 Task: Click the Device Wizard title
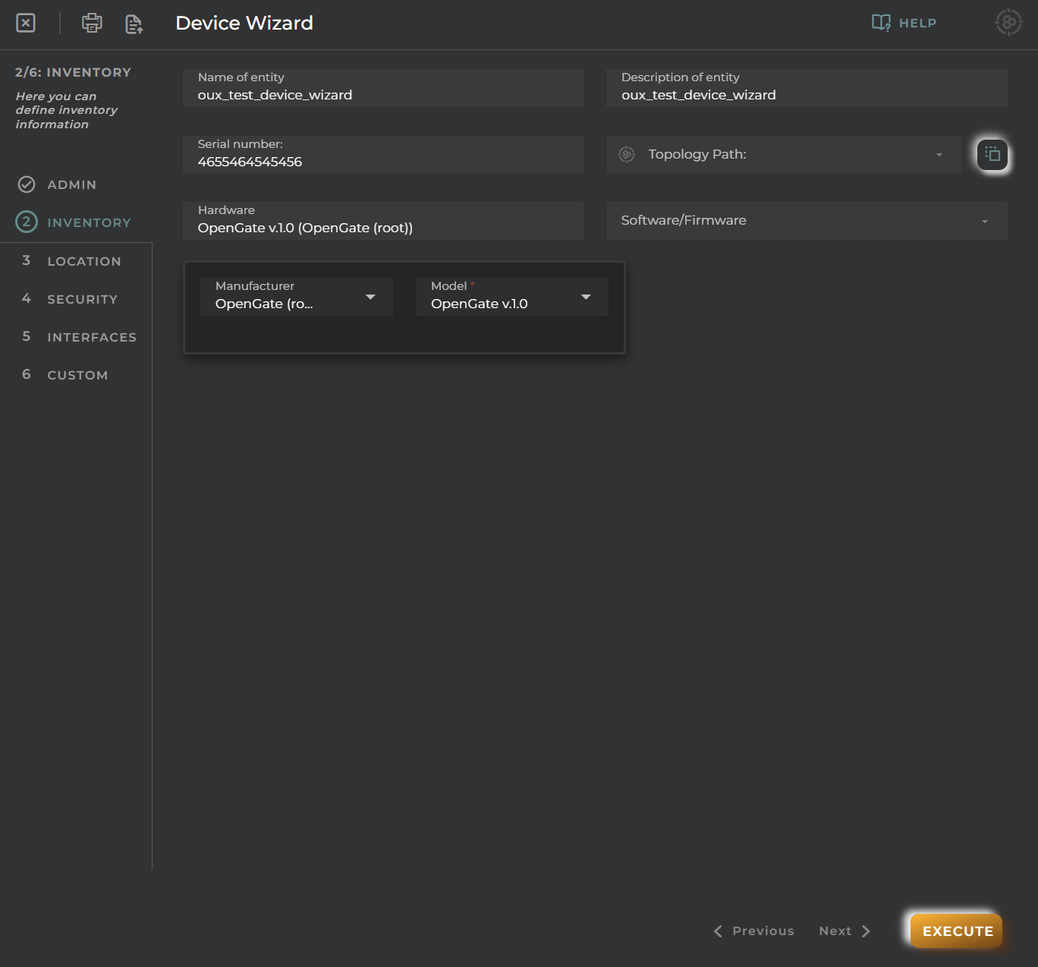pyautogui.click(x=244, y=24)
